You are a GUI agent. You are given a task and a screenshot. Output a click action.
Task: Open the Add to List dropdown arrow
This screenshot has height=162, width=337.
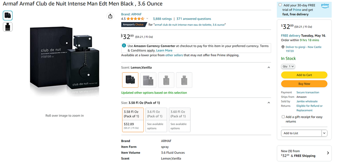(x=324, y=133)
